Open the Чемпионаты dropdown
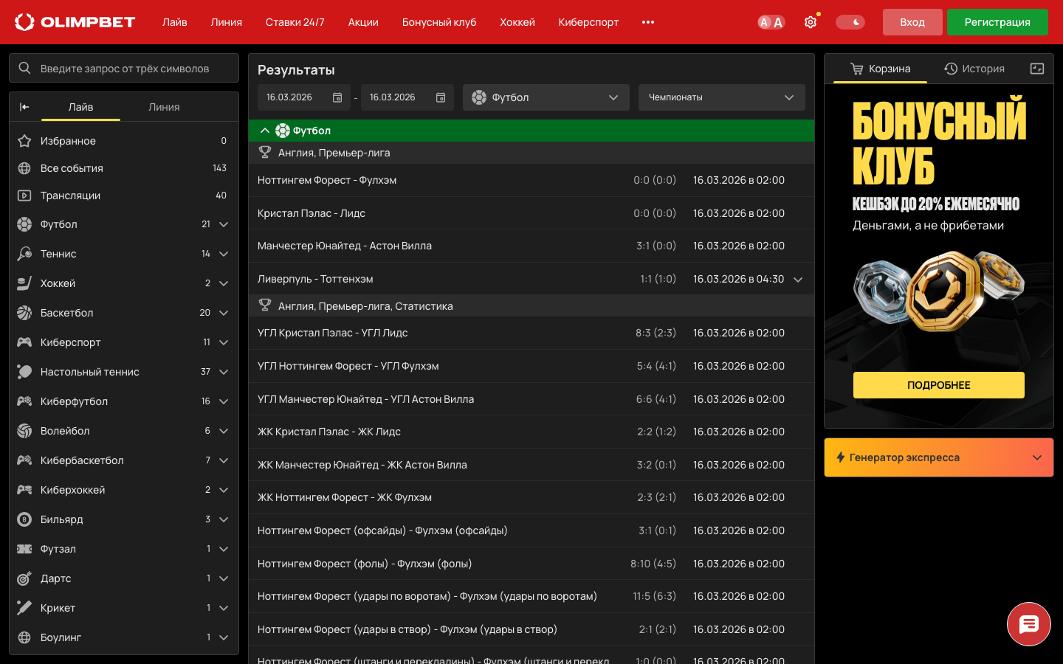The height and width of the screenshot is (664, 1063). coord(721,97)
